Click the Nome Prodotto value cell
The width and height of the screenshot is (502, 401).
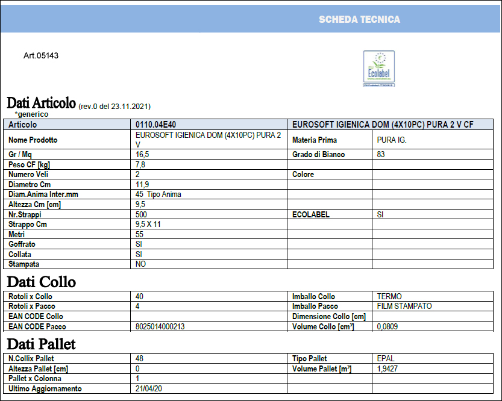209,140
